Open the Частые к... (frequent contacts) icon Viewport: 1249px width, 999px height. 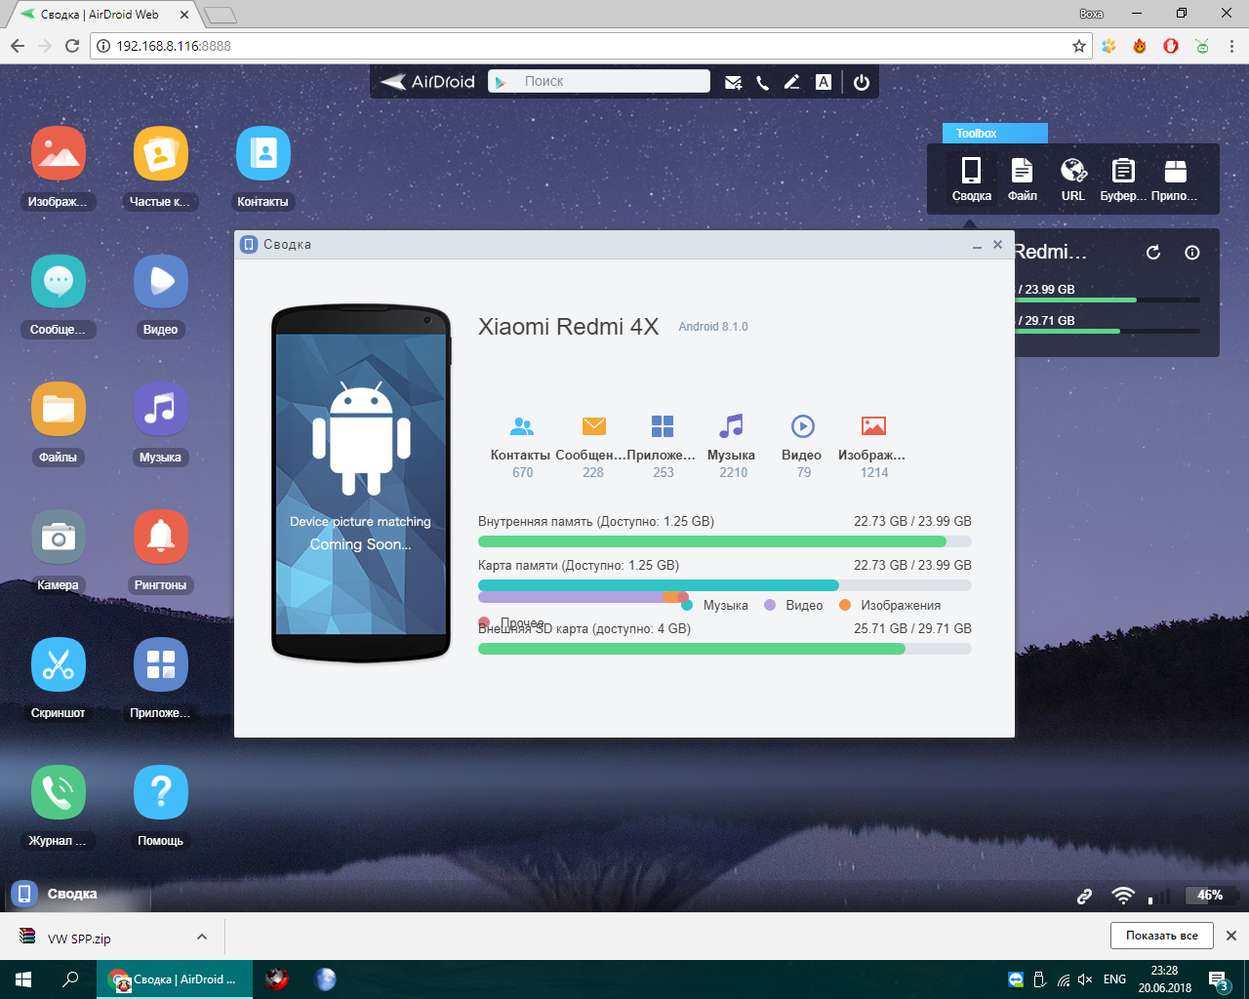(161, 154)
